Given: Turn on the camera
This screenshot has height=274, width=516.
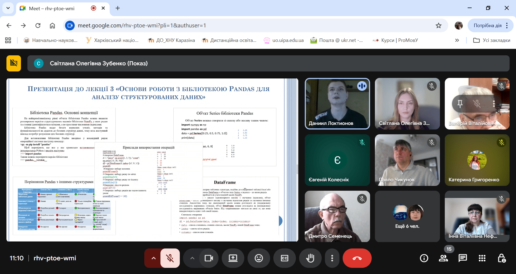Looking at the screenshot, I should 209,258.
